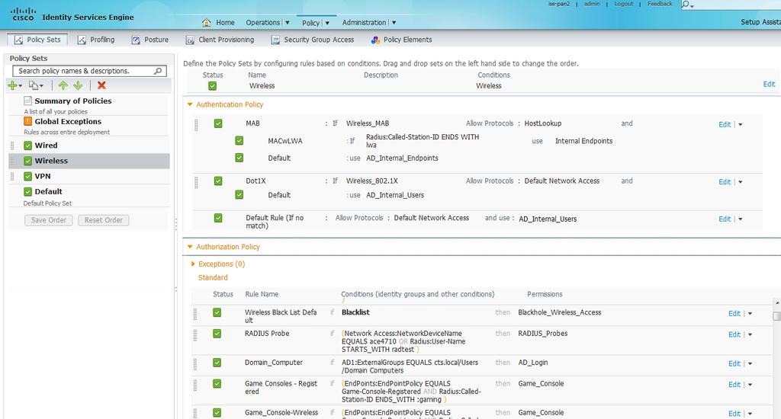
Task: Open the dropdown beside Domain_Computer Edit
Action: pos(750,364)
